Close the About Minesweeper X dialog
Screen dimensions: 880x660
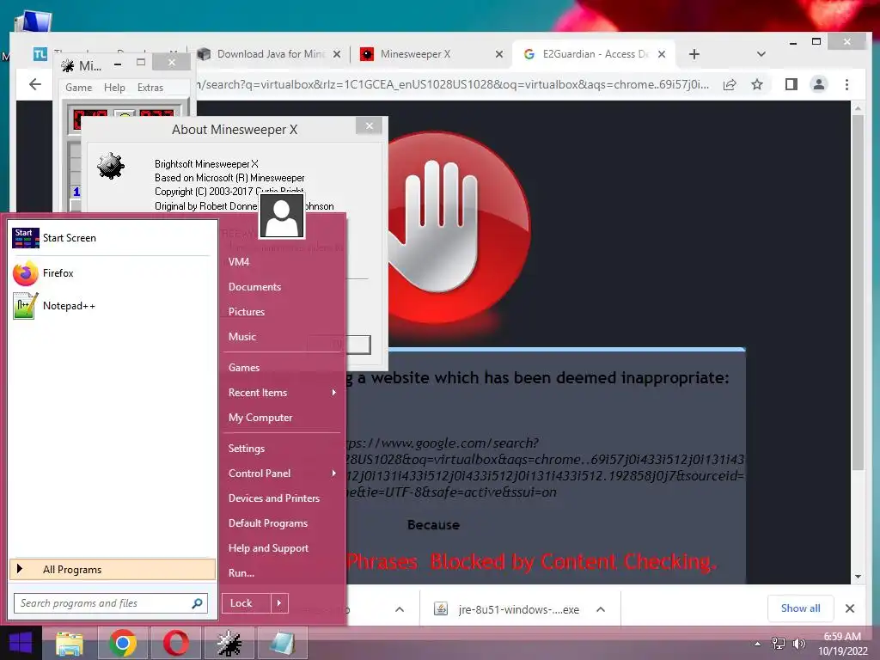[x=370, y=125]
